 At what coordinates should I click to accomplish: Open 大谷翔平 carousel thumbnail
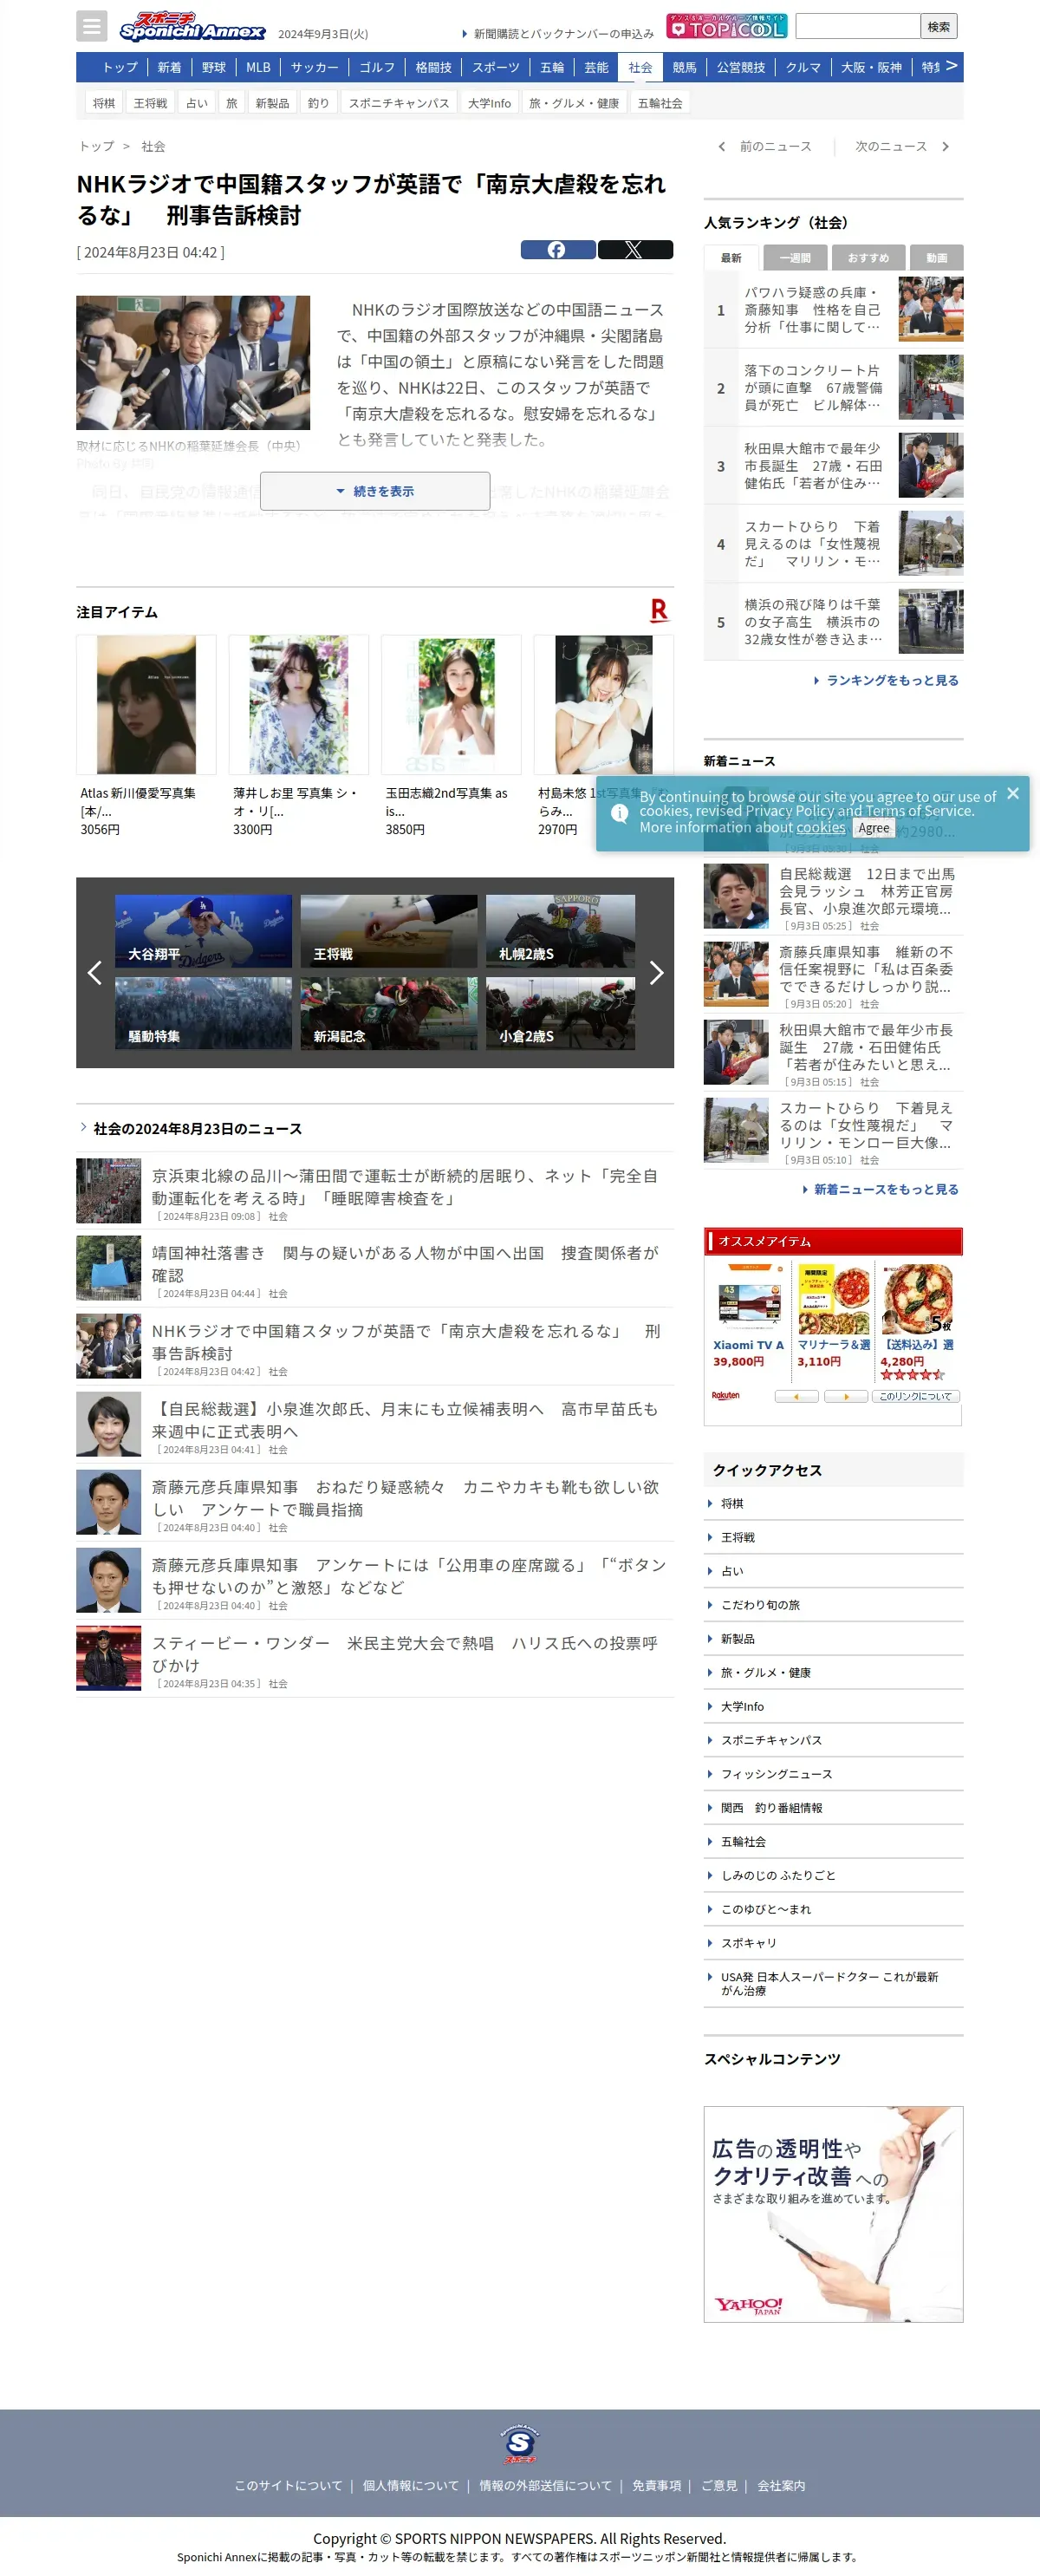pos(203,931)
